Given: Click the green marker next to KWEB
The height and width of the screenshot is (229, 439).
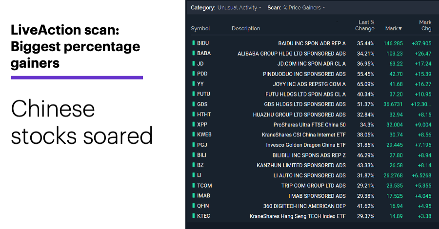Looking at the screenshot, I should click(x=193, y=134).
